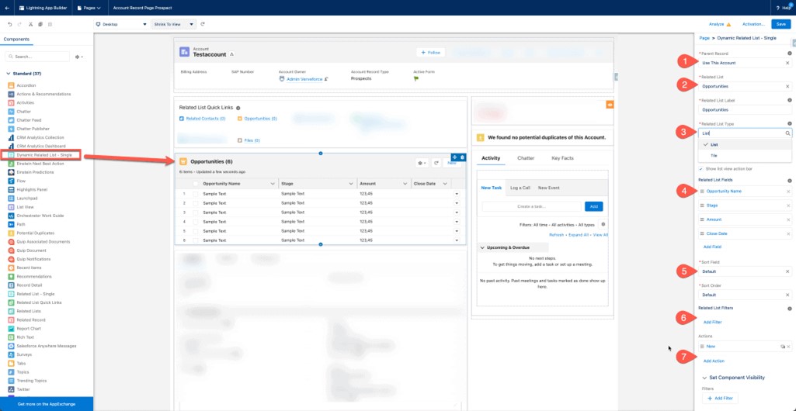Select the Tile option in Related List Type
The width and height of the screenshot is (796, 411).
[x=745, y=155]
